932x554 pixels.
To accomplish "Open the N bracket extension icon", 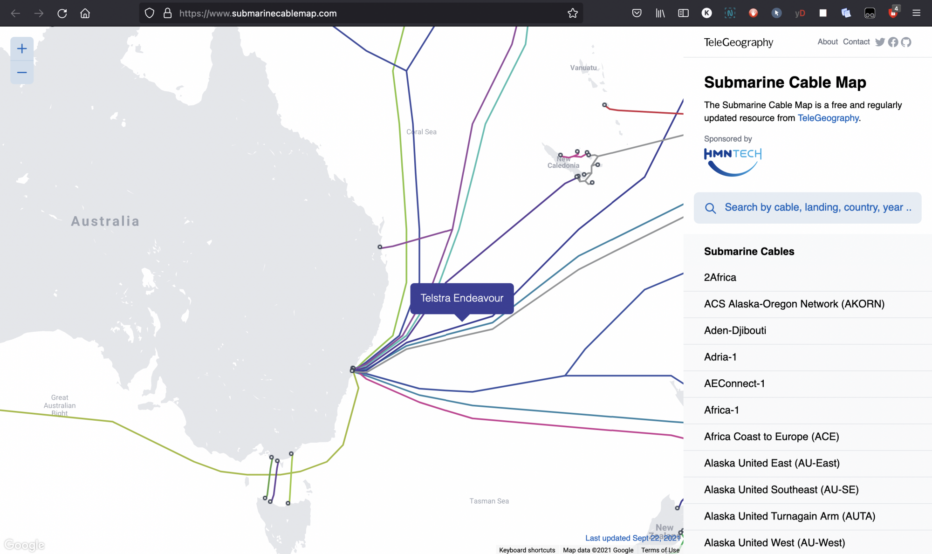I will [x=730, y=13].
